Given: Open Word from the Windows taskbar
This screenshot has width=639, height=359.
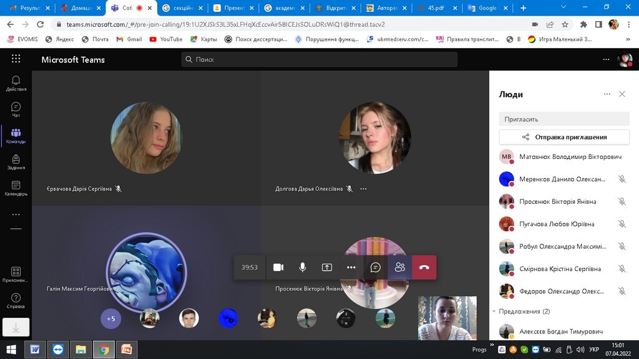Looking at the screenshot, I should [x=35, y=349].
